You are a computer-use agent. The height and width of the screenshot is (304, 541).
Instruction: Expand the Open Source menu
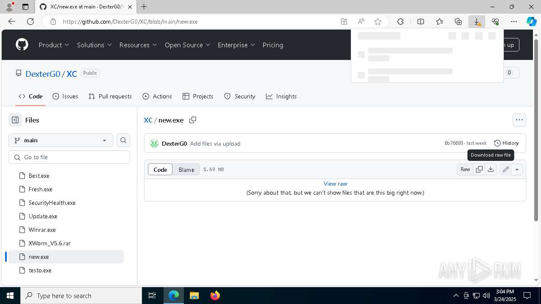(188, 45)
